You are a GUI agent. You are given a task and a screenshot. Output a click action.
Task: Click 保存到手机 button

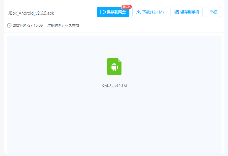tap(186, 12)
